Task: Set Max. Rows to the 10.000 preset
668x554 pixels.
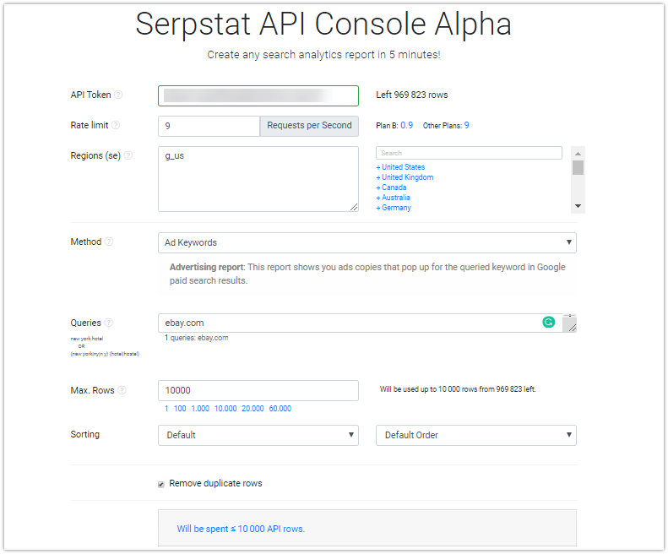Action: pyautogui.click(x=225, y=408)
